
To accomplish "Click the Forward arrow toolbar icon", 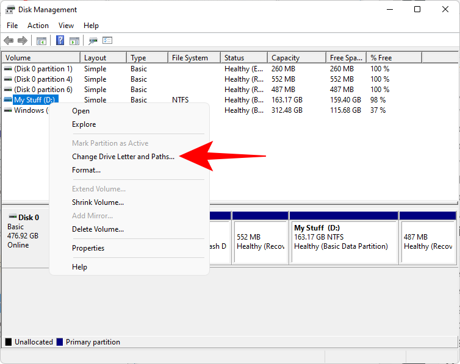I will [x=23, y=41].
